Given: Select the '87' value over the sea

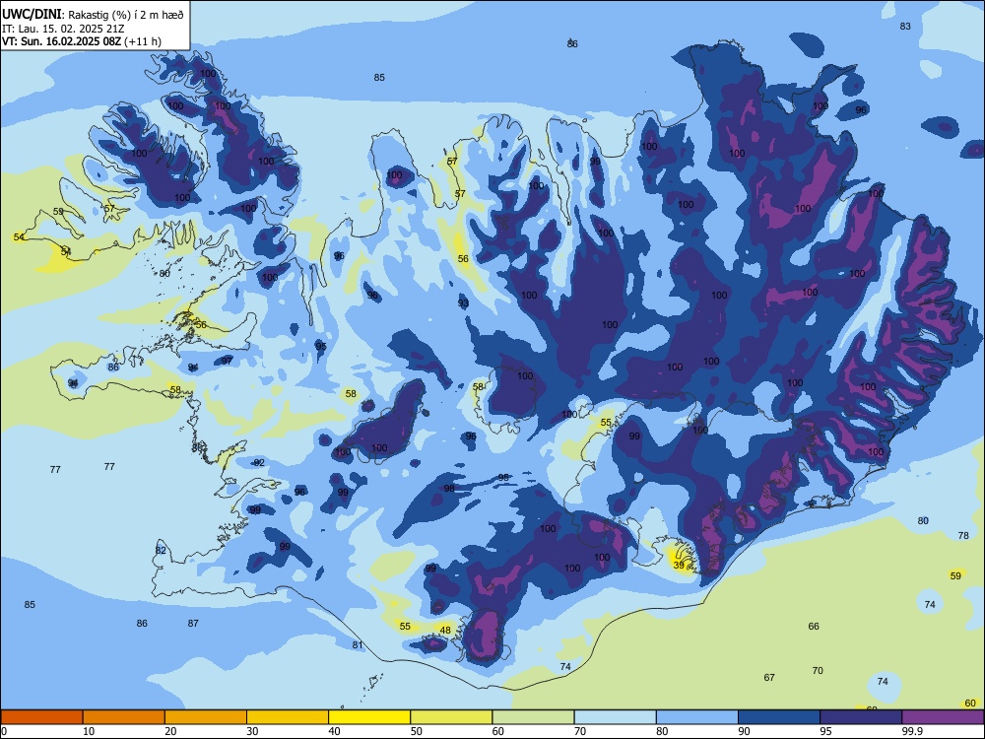Looking at the screenshot, I should pos(193,624).
